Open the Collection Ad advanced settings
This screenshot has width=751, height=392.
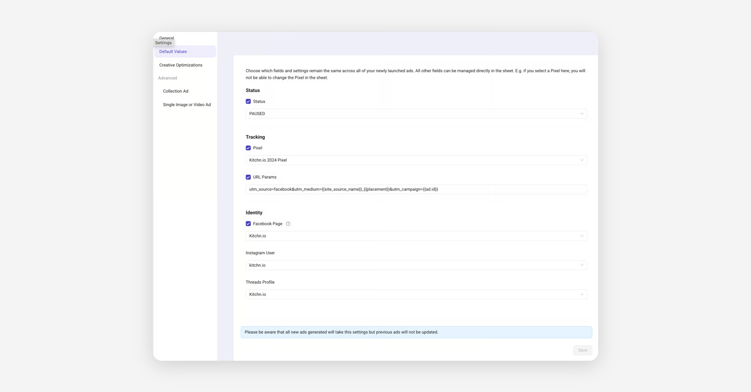pyautogui.click(x=176, y=91)
